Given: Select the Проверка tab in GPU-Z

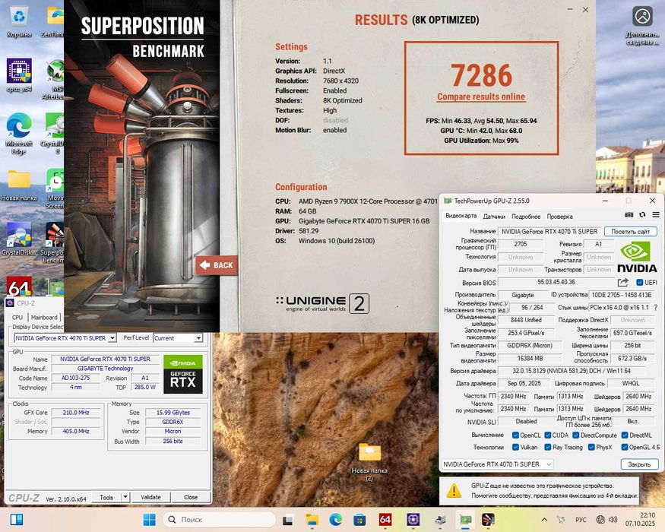Looking at the screenshot, I should point(560,217).
